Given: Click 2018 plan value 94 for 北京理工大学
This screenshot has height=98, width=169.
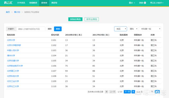Looking at the screenshot, I should [x=66, y=71].
